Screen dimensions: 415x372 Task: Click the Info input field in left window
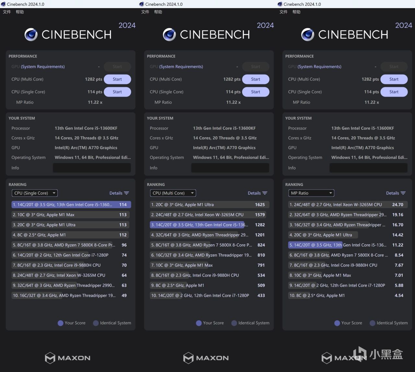[x=92, y=168]
